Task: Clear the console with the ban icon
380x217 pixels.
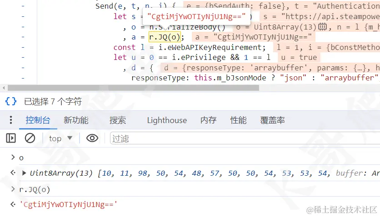Action: 30,138
